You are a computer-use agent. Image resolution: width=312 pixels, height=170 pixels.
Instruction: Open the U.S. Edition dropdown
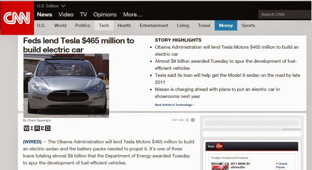tap(51, 6)
